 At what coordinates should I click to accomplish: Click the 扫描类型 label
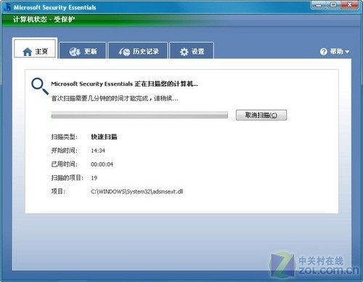click(x=64, y=137)
